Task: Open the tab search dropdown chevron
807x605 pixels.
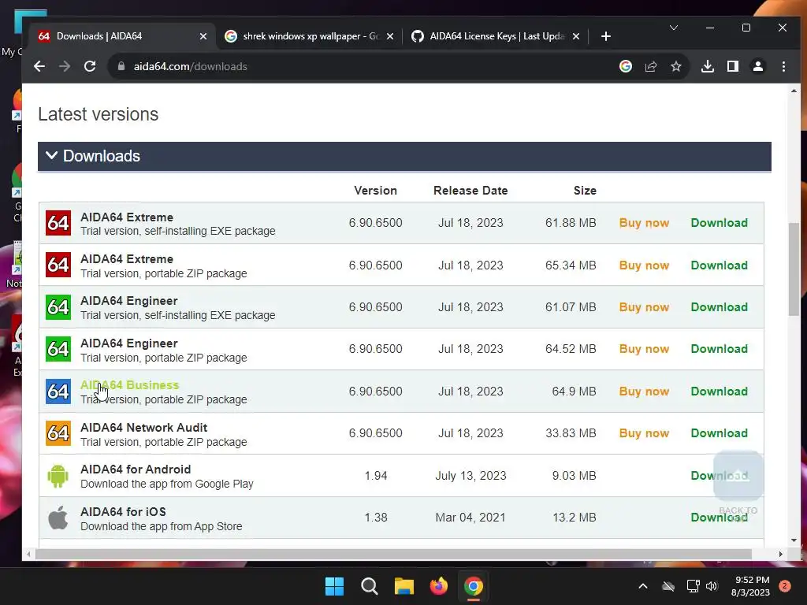Action: coord(674,28)
